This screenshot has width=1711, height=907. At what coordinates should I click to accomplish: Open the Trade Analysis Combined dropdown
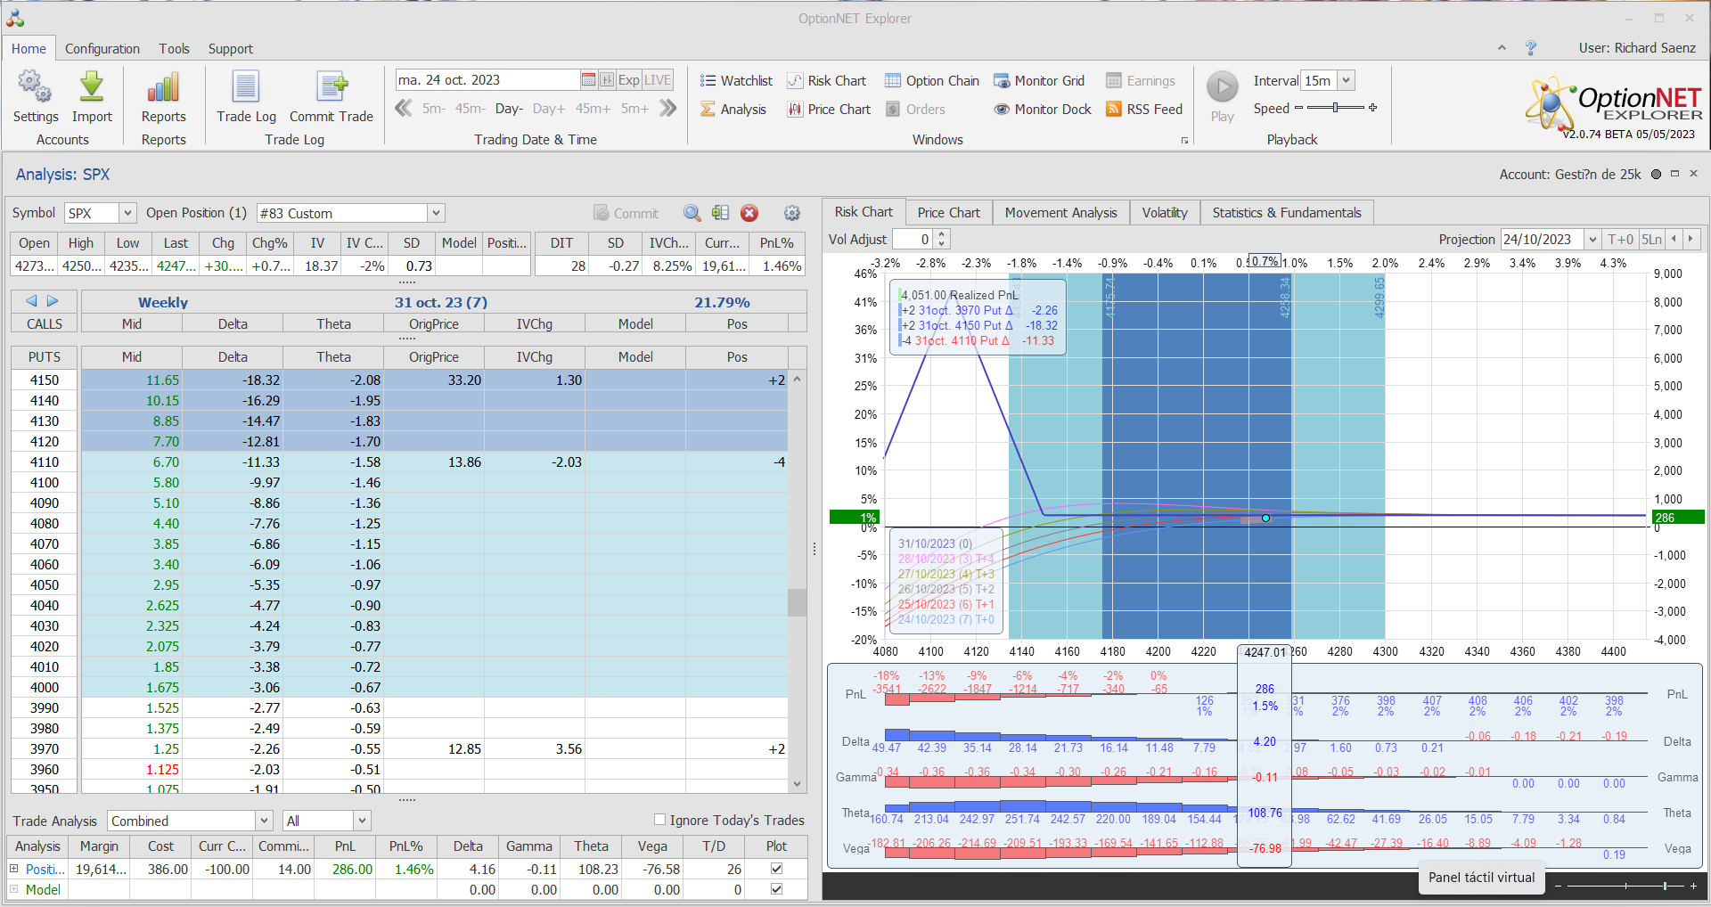coord(264,821)
